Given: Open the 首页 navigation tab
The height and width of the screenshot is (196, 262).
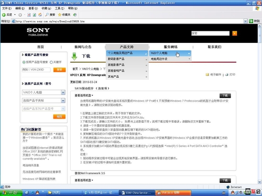Looking at the screenshot, I should 40,47.
